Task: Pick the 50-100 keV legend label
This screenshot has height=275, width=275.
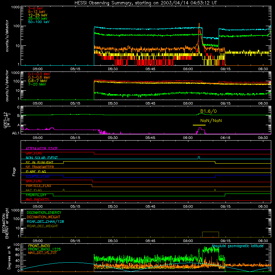Action: pos(39,22)
